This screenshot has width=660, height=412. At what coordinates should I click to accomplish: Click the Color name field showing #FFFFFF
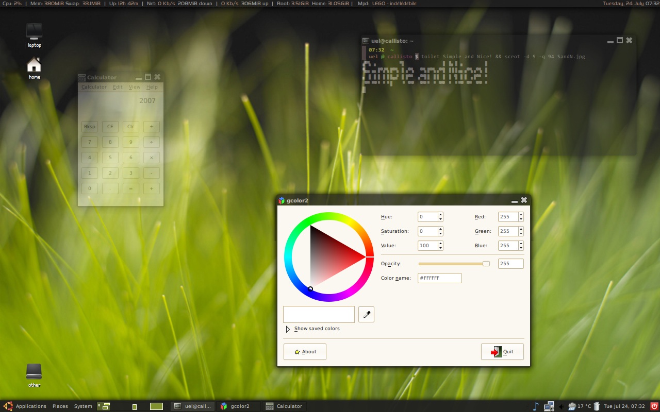coord(440,278)
